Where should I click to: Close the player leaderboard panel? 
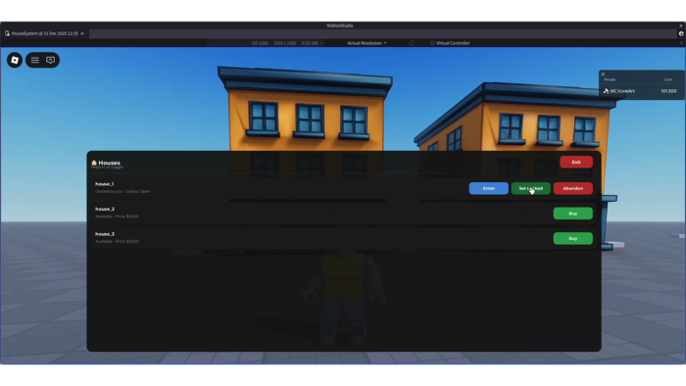603,74
